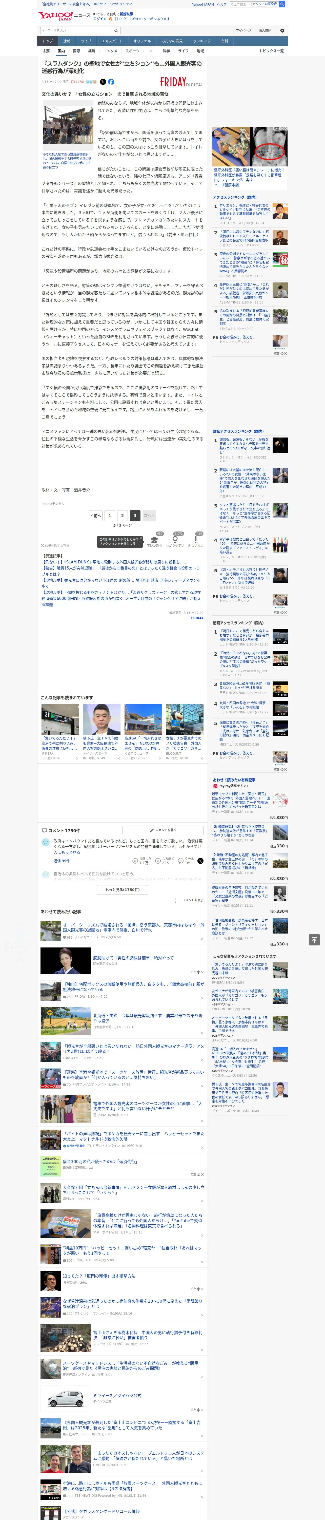Click the FRIDAY DIGITAL publisher logo
This screenshot has height=1520, width=325.
tap(182, 82)
